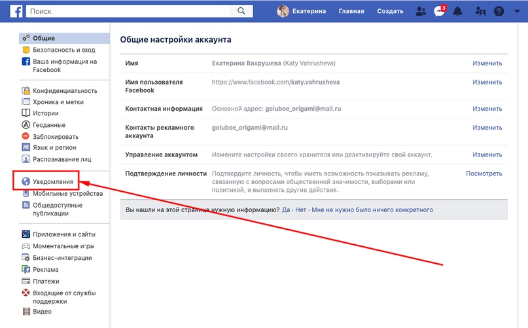The image size is (528, 328).
Task: Click gear icon beside Бизнес-интеграции
Action: pyautogui.click(x=26, y=257)
